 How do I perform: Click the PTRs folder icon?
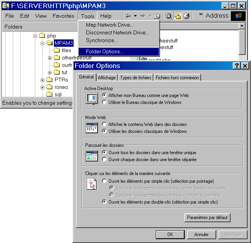click(49, 80)
